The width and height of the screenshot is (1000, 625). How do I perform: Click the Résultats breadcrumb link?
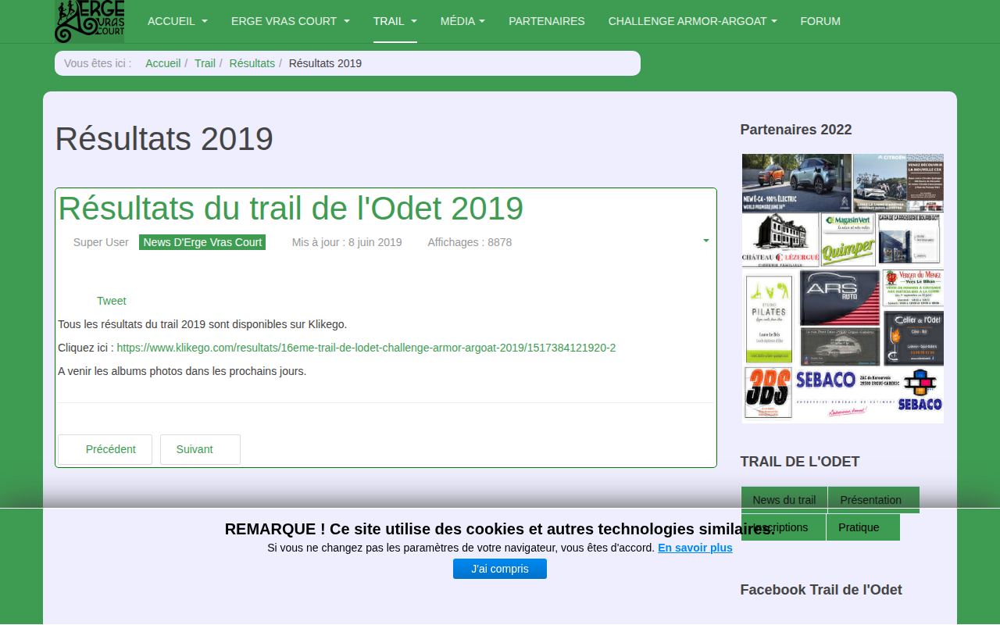click(x=252, y=63)
